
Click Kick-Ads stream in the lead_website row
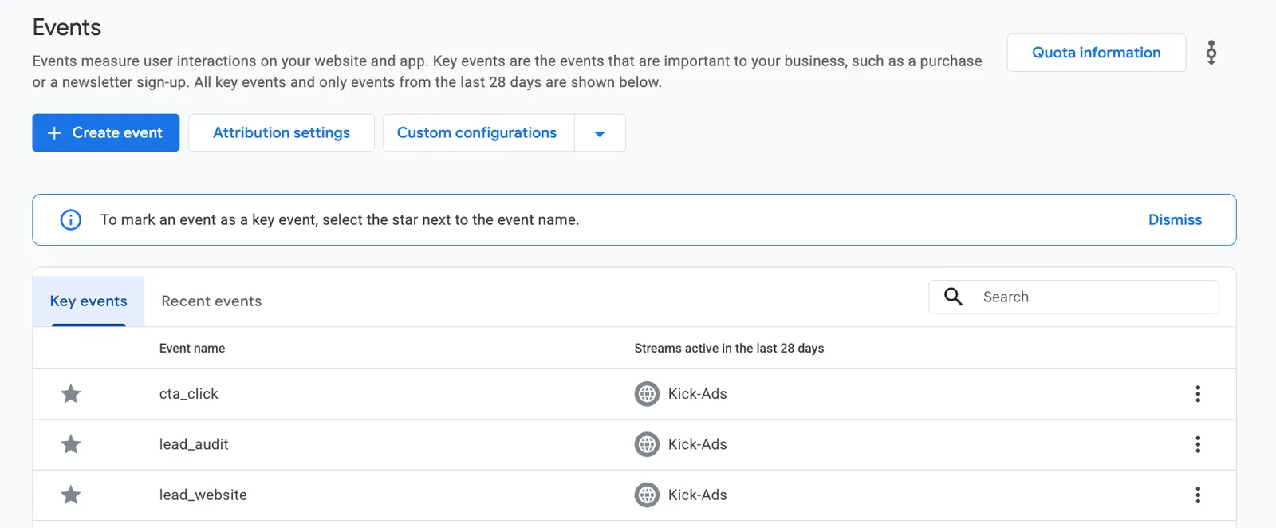[x=697, y=495]
